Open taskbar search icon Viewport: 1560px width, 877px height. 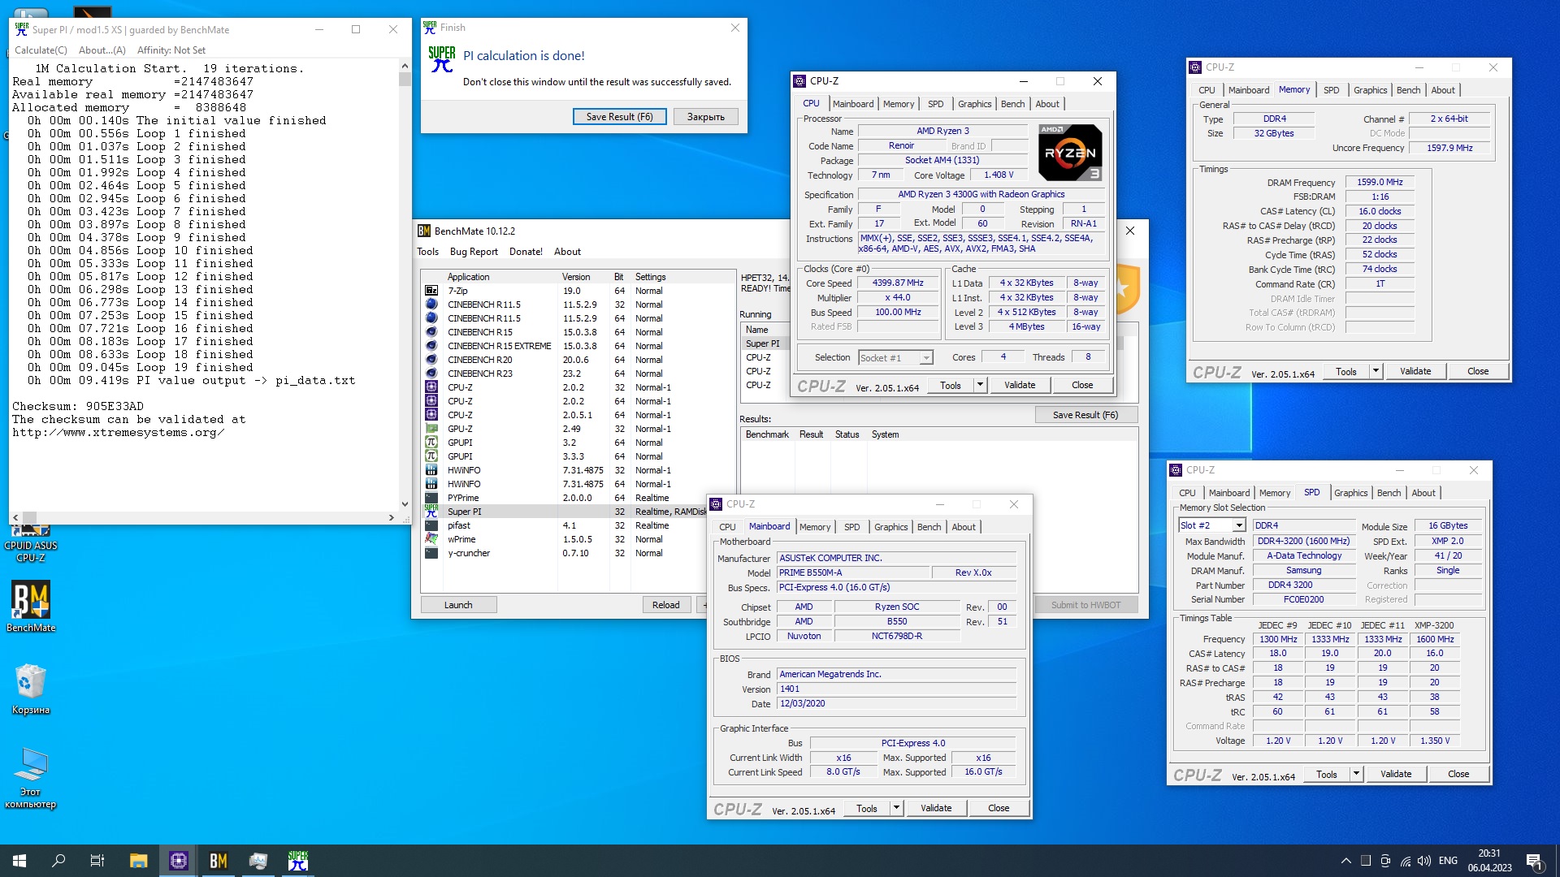point(58,861)
